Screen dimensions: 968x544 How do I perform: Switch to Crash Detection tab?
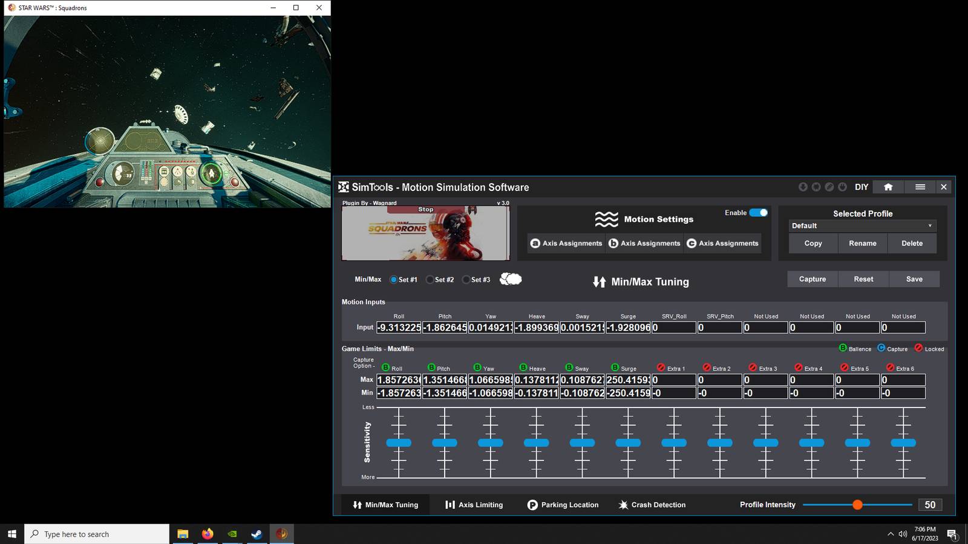click(x=652, y=505)
